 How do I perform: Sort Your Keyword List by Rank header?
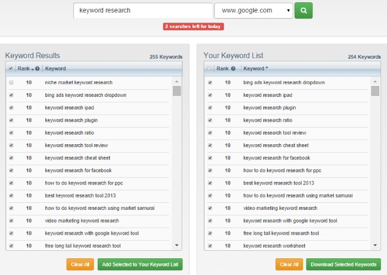[223, 69]
